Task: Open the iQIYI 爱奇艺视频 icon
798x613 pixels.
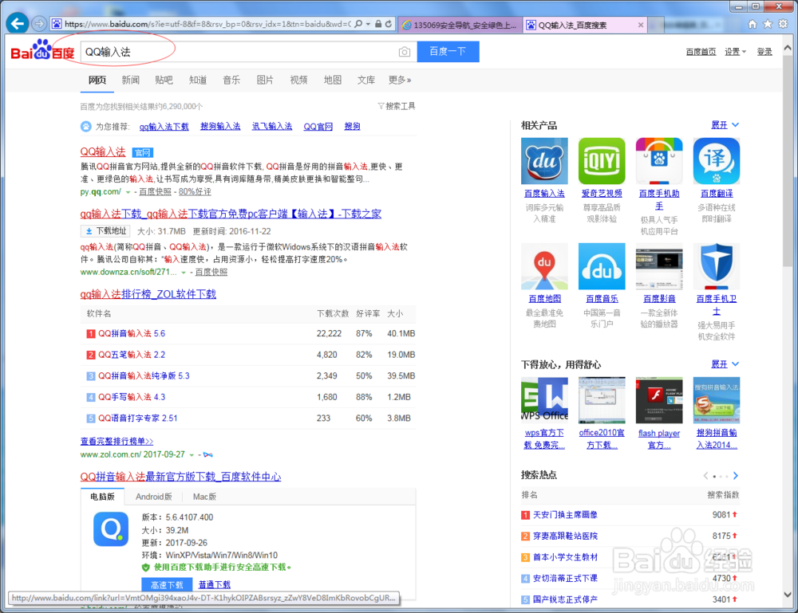Action: click(602, 161)
